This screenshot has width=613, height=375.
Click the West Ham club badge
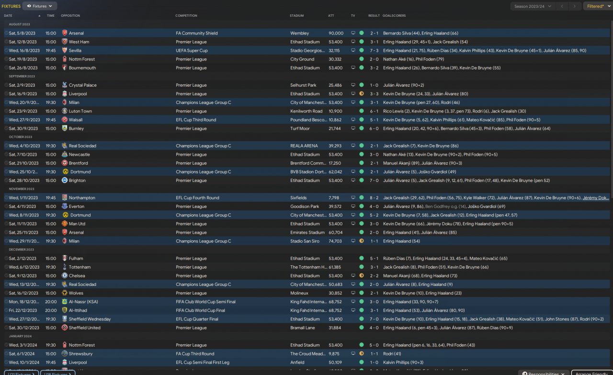click(65, 42)
